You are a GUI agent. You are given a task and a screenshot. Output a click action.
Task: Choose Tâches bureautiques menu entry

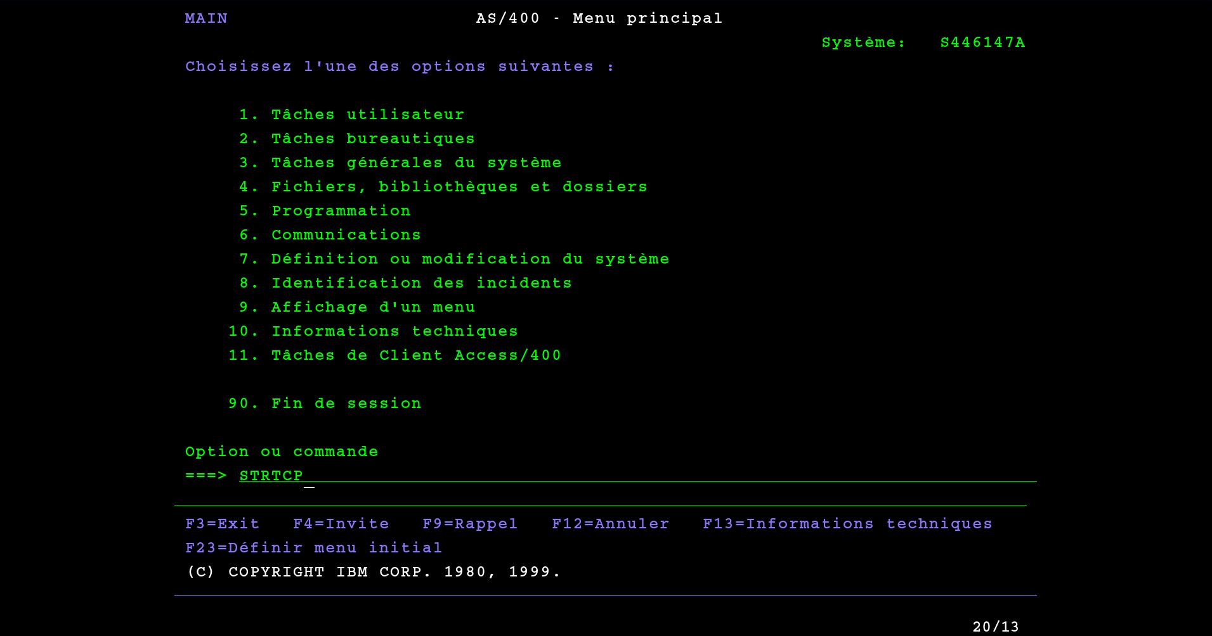coord(372,139)
